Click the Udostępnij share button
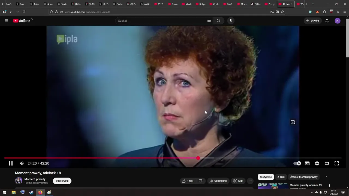The image size is (349, 196). point(218,181)
